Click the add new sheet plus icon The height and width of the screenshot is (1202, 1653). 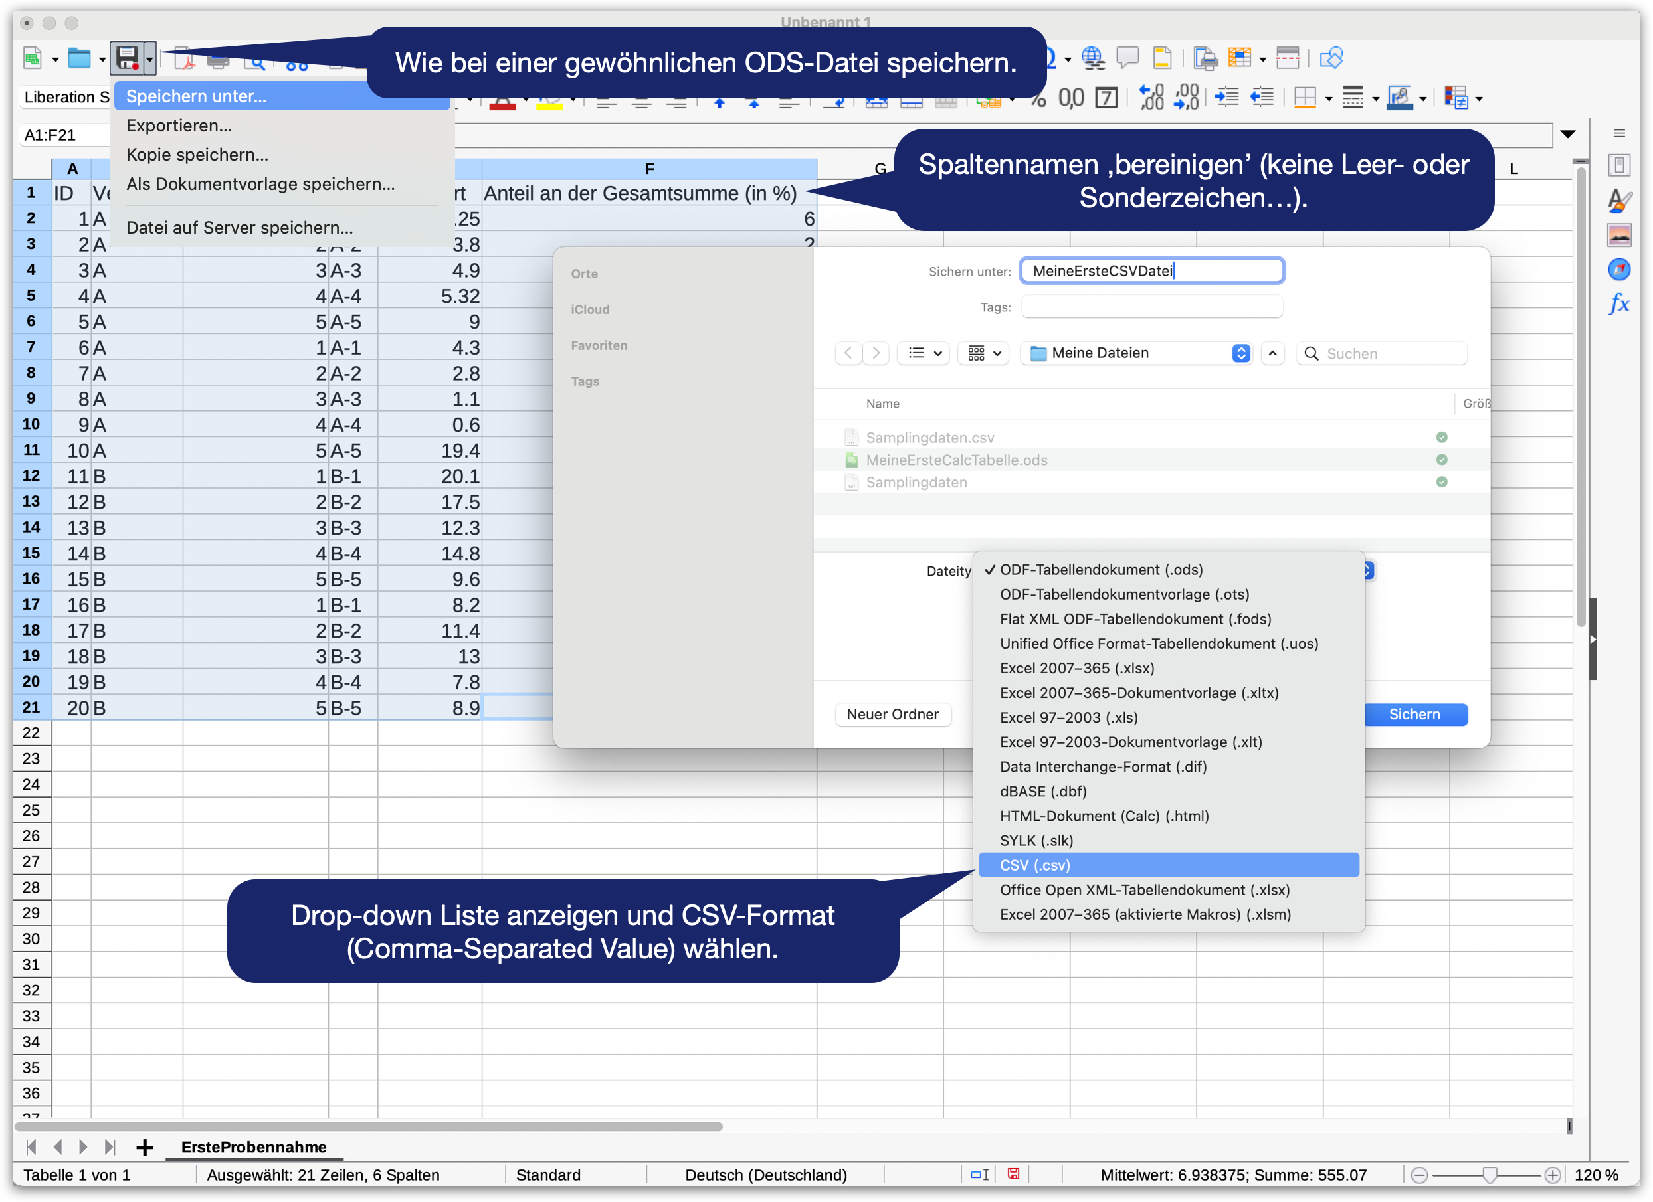[144, 1148]
